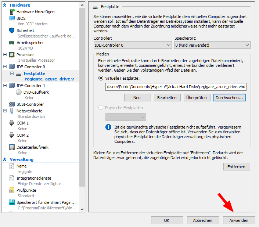
Task: Click the Prozessor chip icon
Action: pos(12,55)
